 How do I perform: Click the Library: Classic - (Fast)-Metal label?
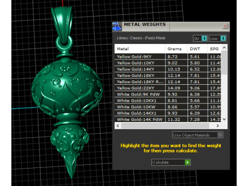coord(141,38)
